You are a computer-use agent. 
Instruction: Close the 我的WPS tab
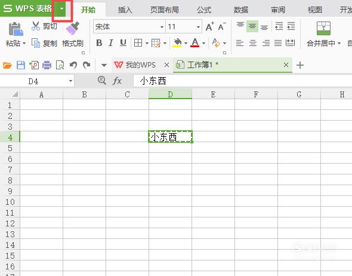[166, 65]
